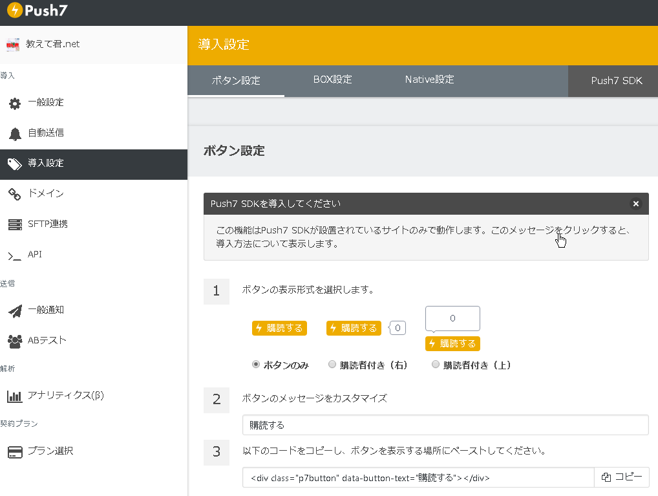Screen dimensions: 658x496
Task: Copy the embed code with コピー
Action: 622,477
